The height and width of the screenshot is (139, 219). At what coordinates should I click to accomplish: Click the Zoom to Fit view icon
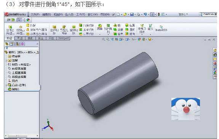(103, 39)
